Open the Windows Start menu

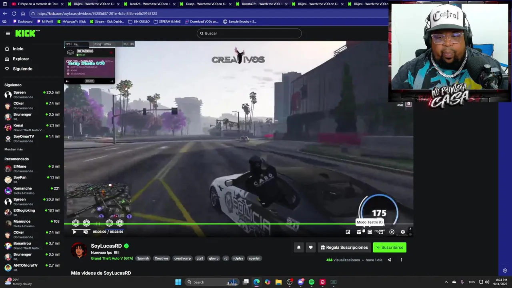click(178, 282)
